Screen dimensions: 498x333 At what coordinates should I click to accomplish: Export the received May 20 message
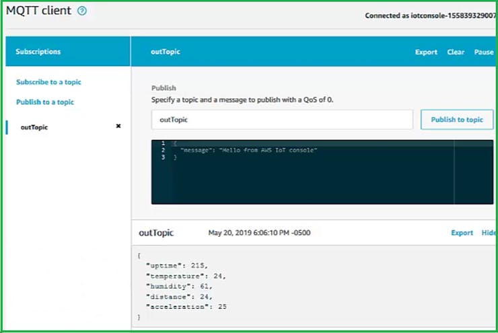(462, 233)
